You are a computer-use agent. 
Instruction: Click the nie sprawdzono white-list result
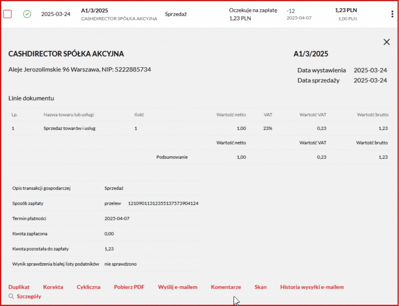[120, 264]
